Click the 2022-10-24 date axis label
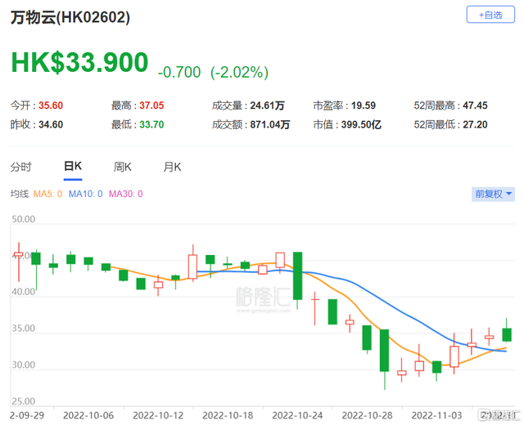 [x=297, y=415]
